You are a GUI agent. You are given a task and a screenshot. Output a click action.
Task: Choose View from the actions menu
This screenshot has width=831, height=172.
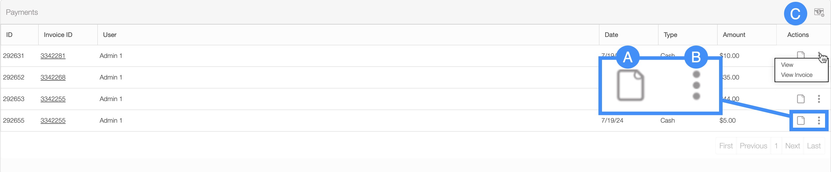click(787, 65)
